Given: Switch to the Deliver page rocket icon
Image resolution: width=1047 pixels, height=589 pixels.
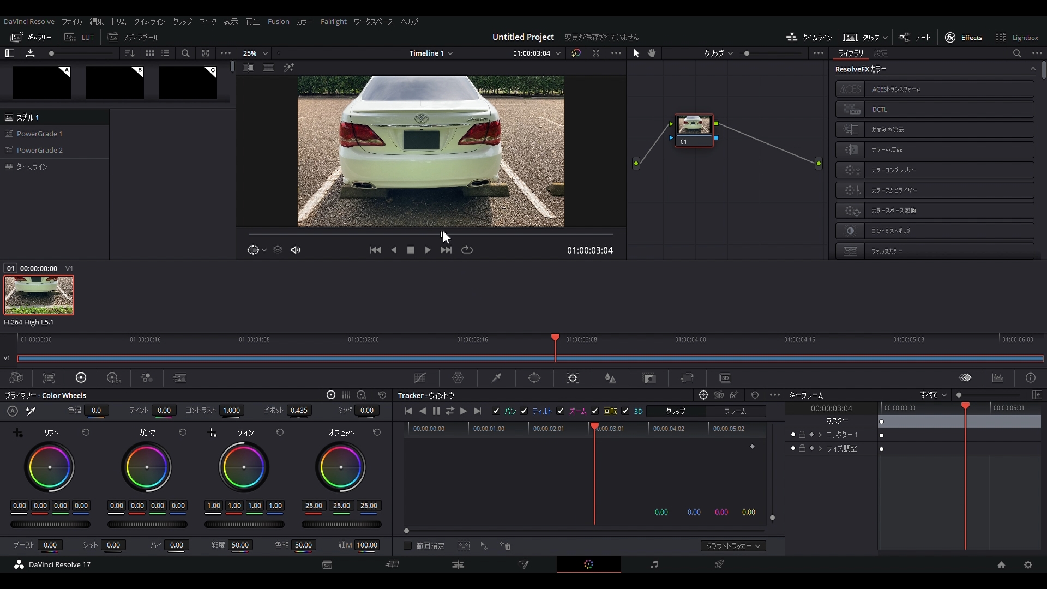Looking at the screenshot, I should pos(719,564).
